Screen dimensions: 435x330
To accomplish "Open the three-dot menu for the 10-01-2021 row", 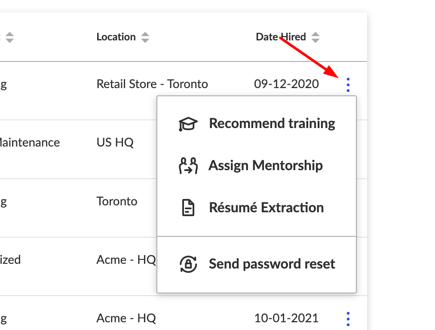I will tap(348, 319).
